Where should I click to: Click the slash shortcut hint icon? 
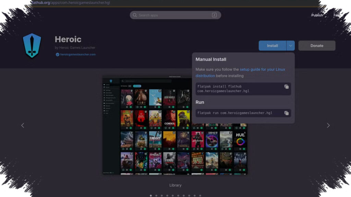click(214, 15)
